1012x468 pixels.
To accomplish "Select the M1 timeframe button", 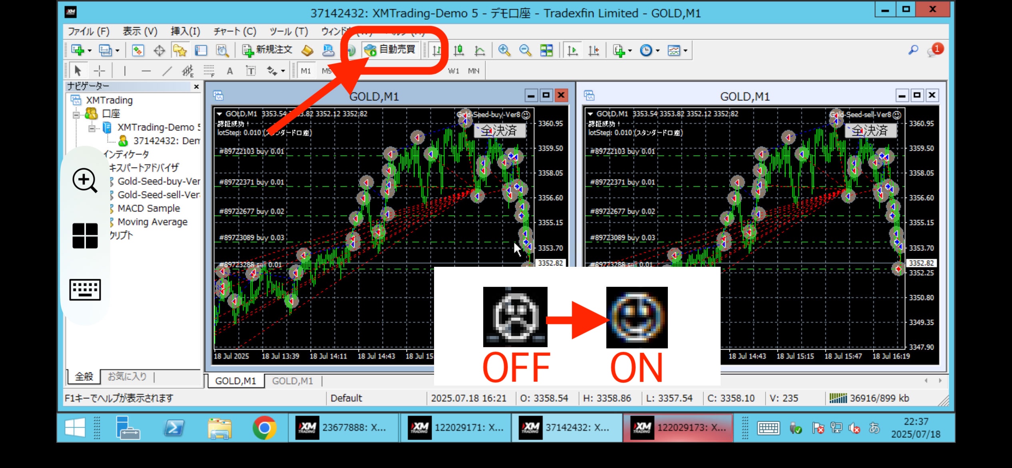I will click(x=306, y=71).
